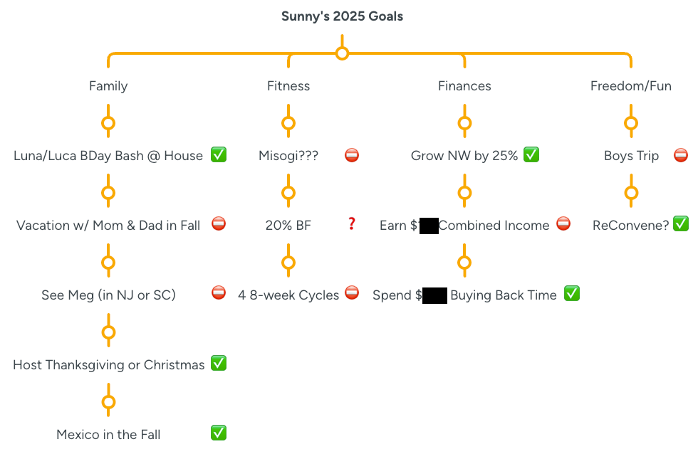
Task: Click the Sunny's 2025 Goals title
Action: coord(342,16)
